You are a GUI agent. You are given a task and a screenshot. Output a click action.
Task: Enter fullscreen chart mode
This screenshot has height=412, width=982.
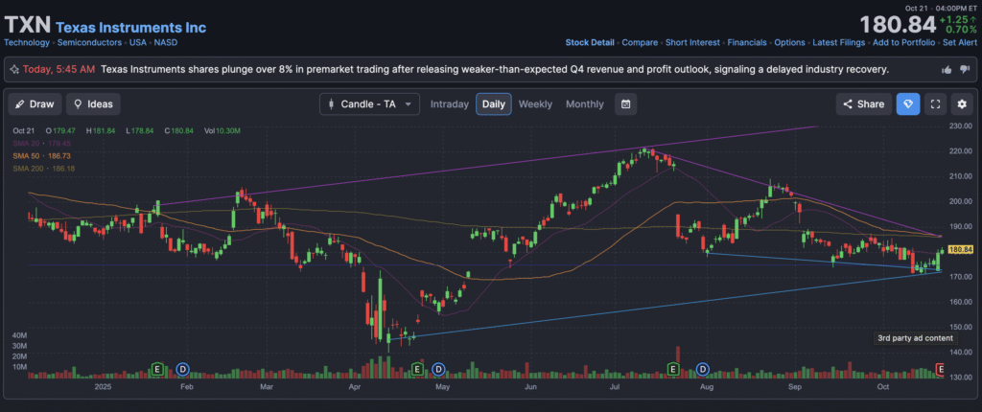[x=936, y=103]
